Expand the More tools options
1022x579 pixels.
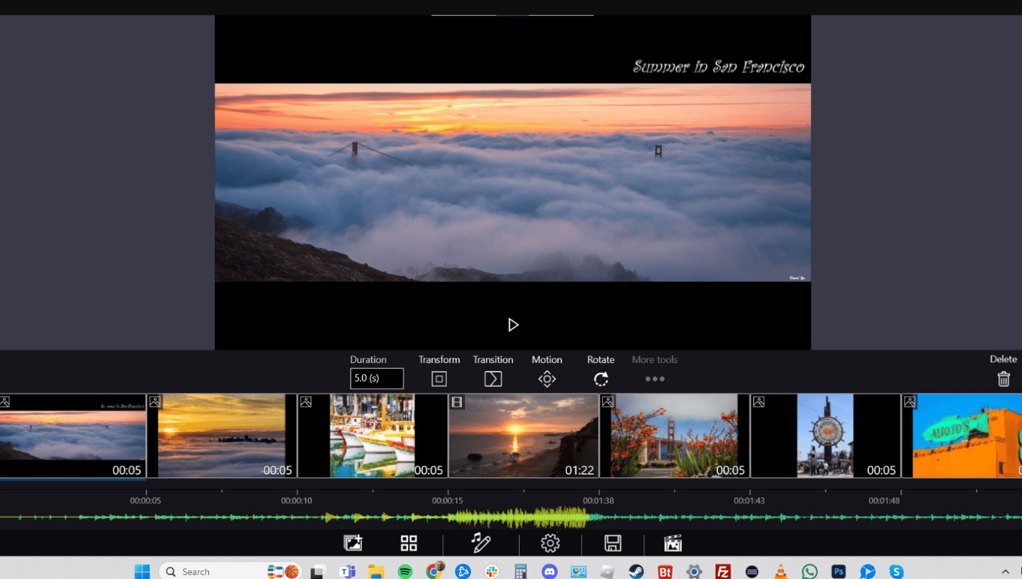click(x=654, y=378)
